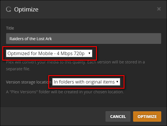
Task: Open the In folders with original items dropdown
Action: 86,82
